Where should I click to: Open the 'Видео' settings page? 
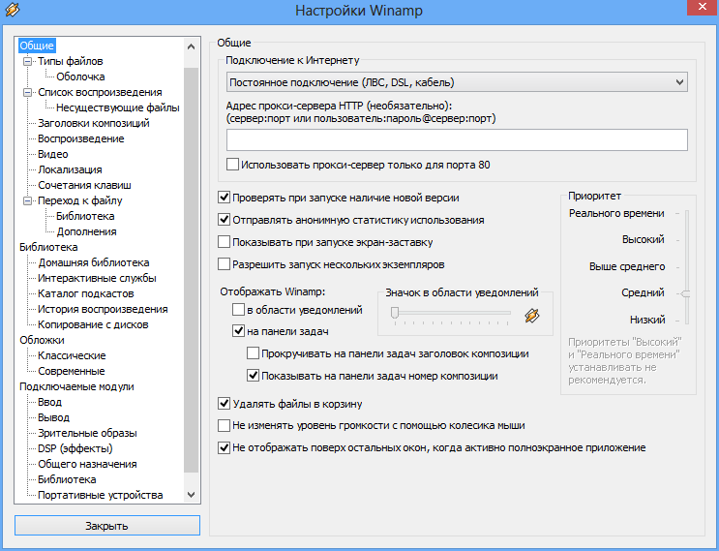pos(52,154)
